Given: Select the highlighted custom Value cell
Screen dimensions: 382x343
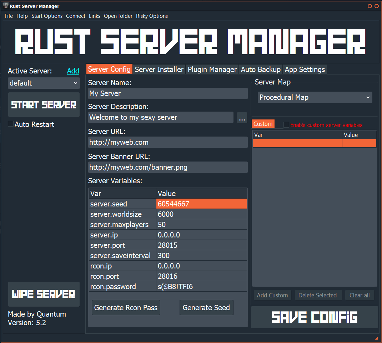Looking at the screenshot, I should point(360,143).
